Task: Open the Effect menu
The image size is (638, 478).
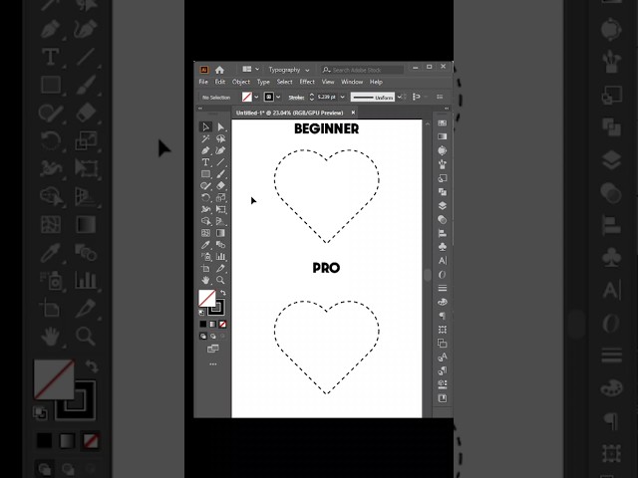Action: (x=307, y=82)
